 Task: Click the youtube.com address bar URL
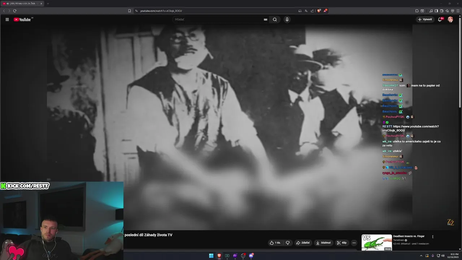tap(161, 11)
